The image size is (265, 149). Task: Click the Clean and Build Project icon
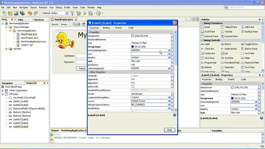tap(78, 13)
